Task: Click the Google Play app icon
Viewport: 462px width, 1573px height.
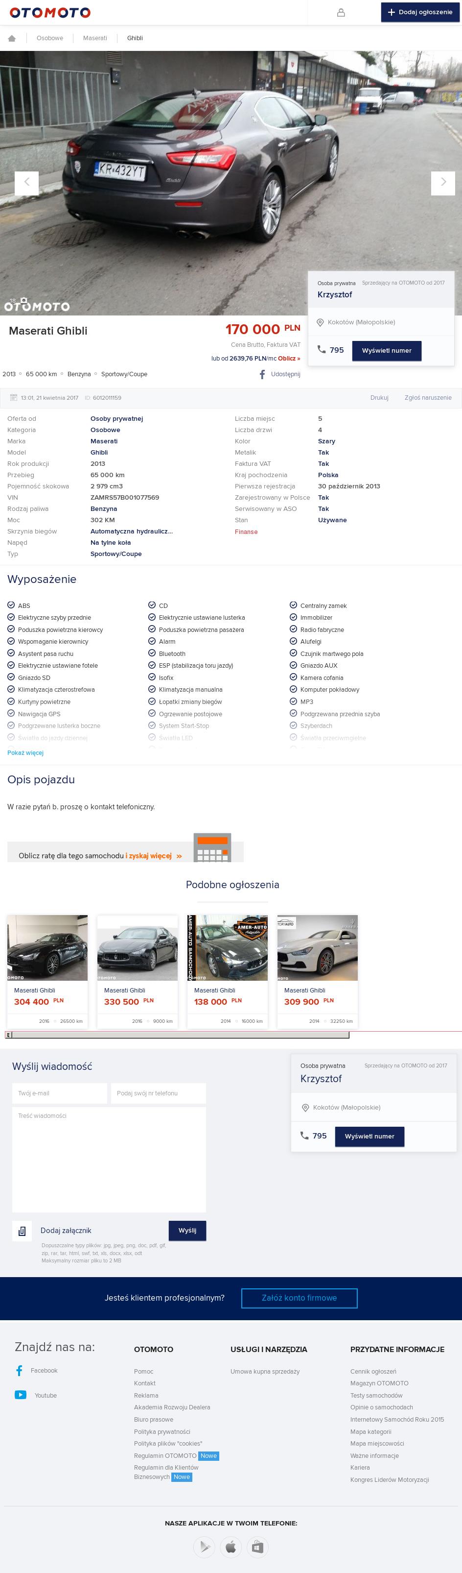Action: (x=204, y=1547)
